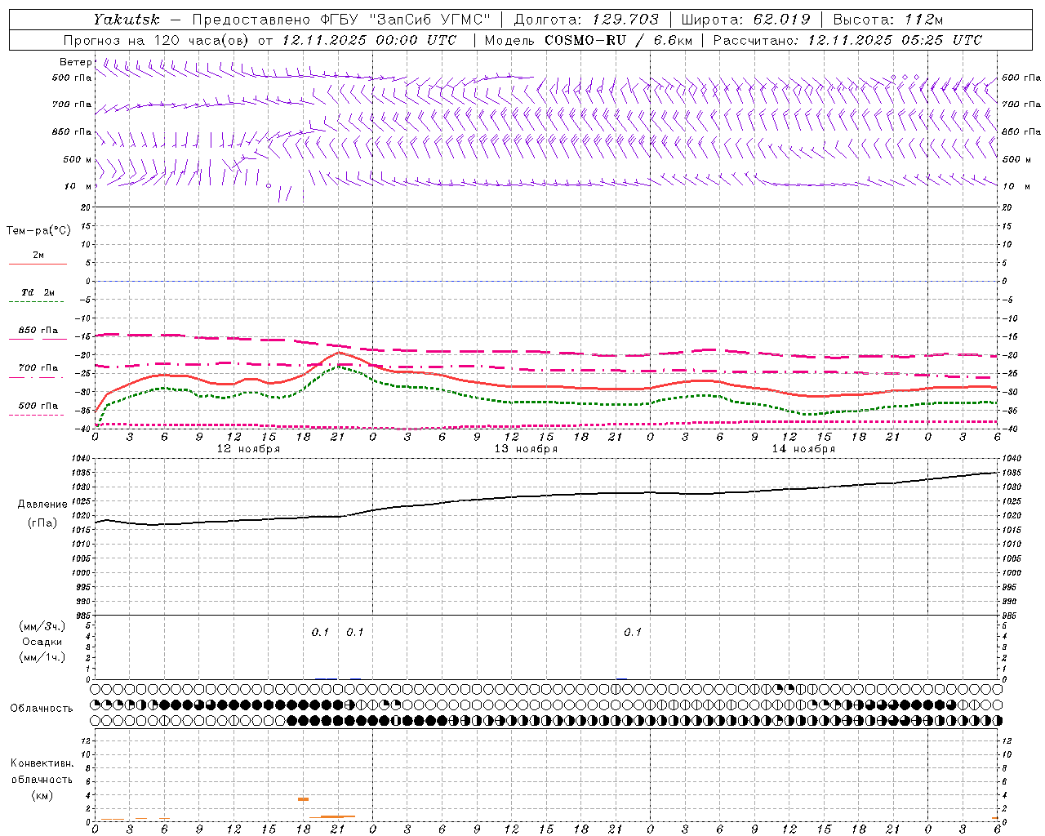Click the Yakutsk station title
This screenshot has height=836, width=1045.
pyautogui.click(x=126, y=19)
